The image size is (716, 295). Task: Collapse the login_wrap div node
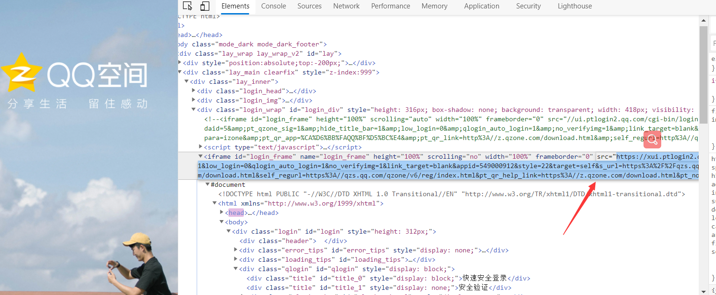194,110
